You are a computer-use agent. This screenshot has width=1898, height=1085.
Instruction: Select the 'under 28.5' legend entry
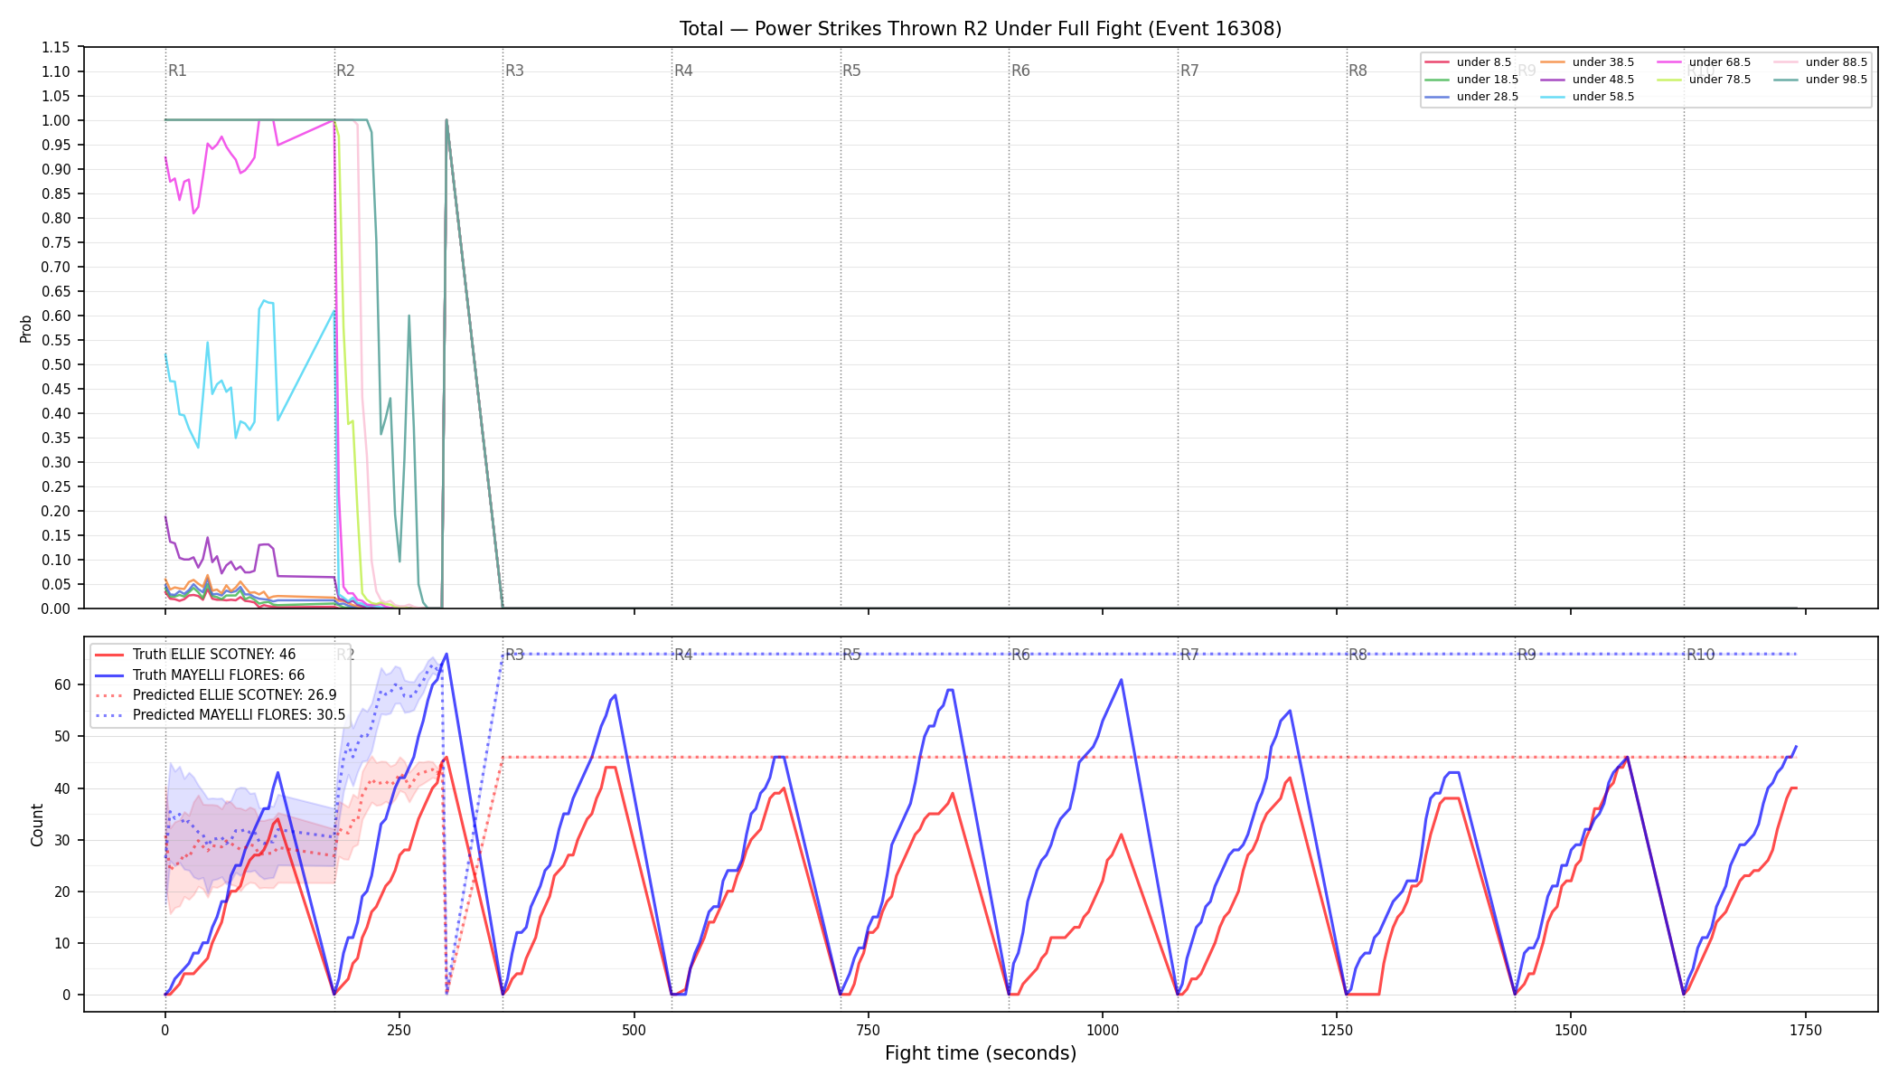tap(1471, 97)
